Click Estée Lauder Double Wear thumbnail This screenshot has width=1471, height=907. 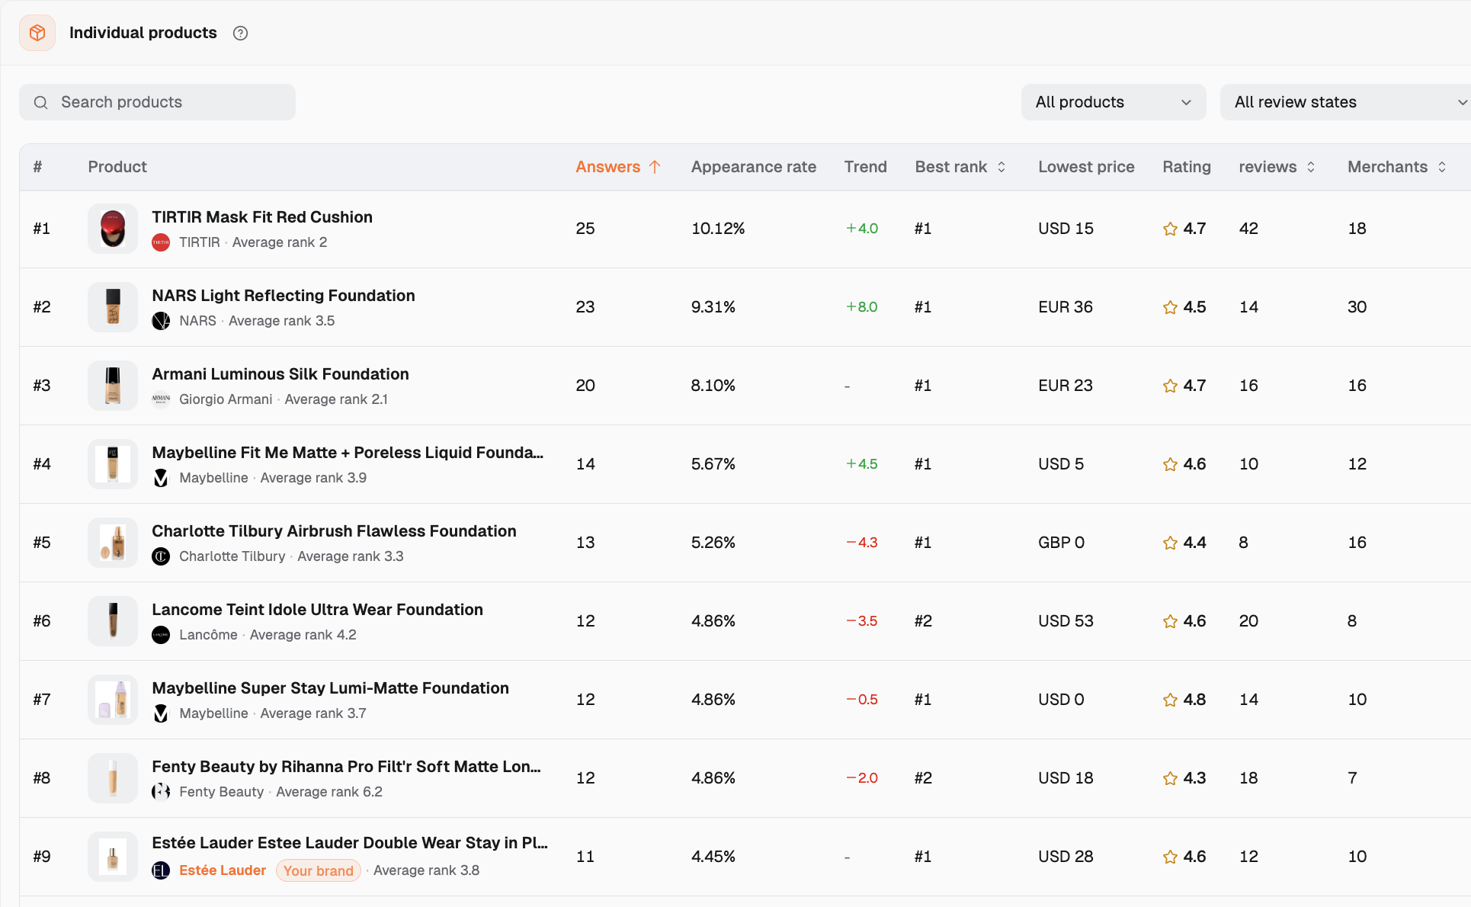tap(113, 857)
